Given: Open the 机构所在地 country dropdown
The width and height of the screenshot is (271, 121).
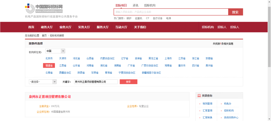Looking at the screenshot, I should 55,51.
